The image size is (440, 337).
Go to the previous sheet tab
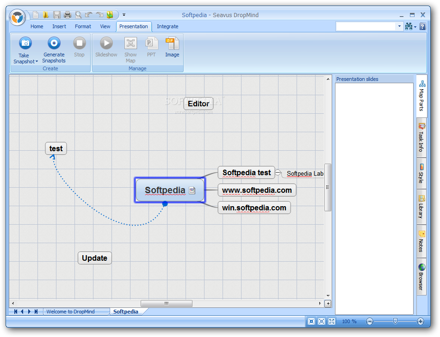pos(22,312)
